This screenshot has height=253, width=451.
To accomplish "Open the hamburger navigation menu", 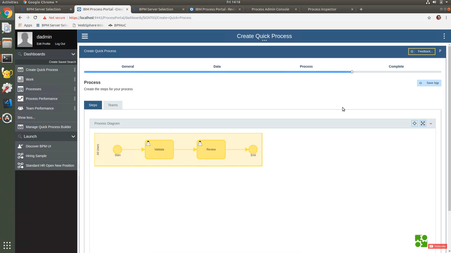I will point(85,36).
